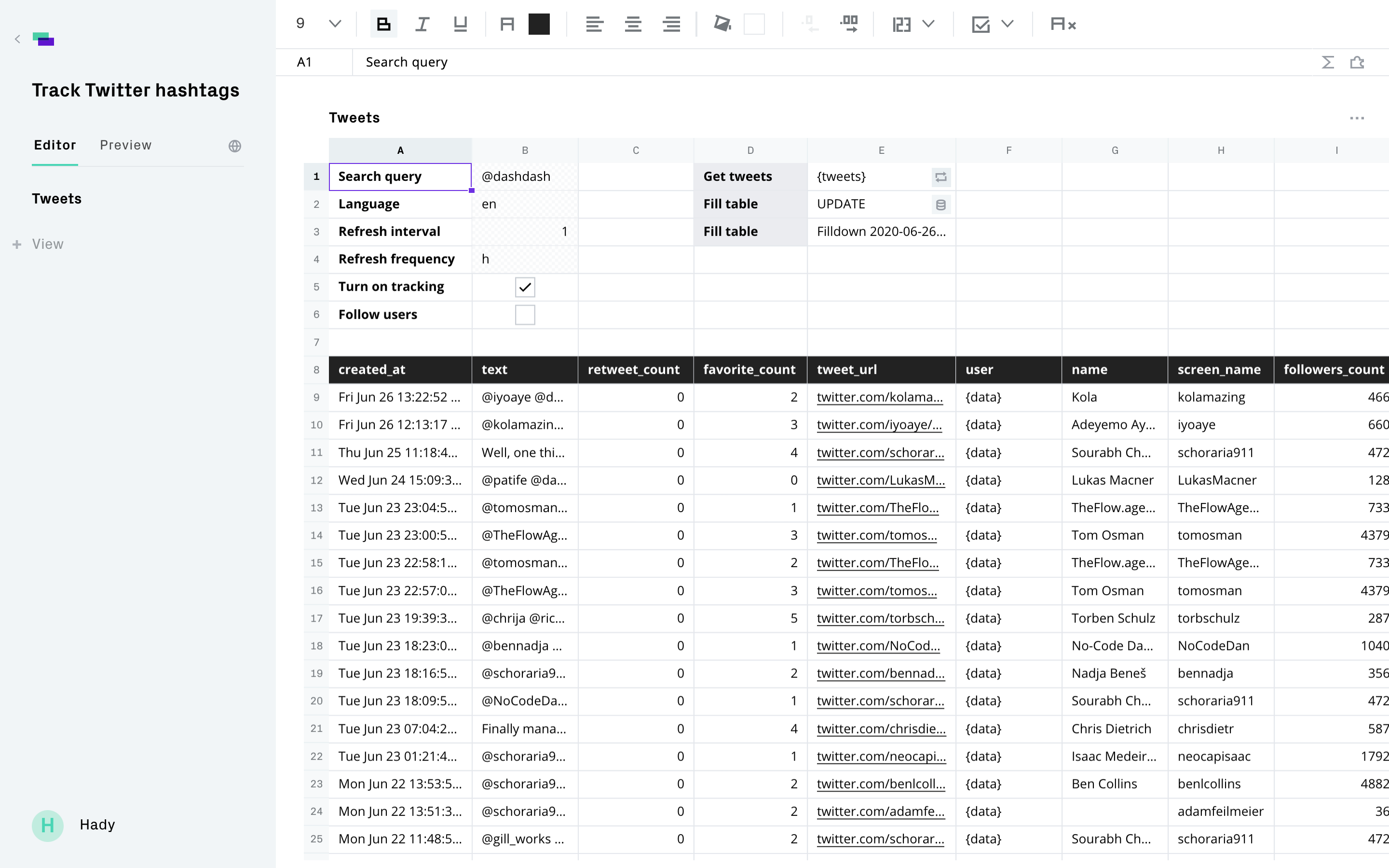
Task: Click the back arrow in sidebar
Action: [17, 39]
